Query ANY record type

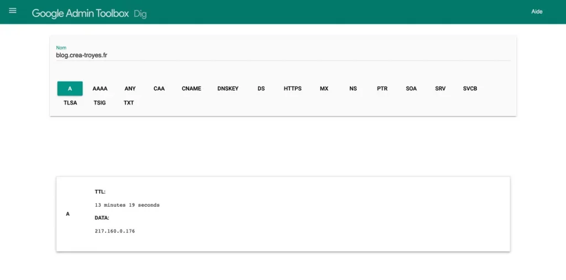pos(130,89)
